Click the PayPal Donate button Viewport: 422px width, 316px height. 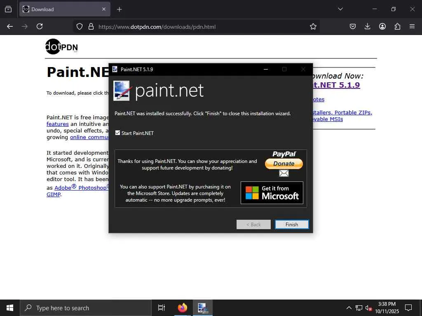pyautogui.click(x=284, y=163)
